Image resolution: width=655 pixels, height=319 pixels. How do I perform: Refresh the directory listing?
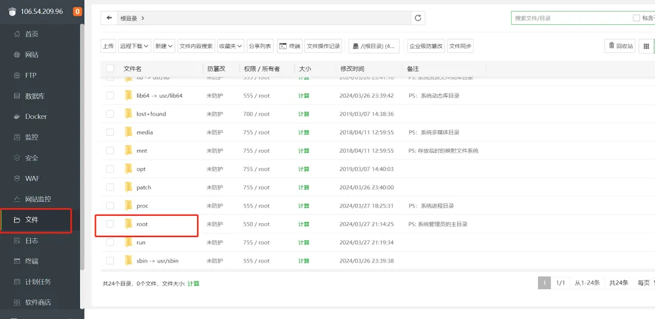click(418, 18)
